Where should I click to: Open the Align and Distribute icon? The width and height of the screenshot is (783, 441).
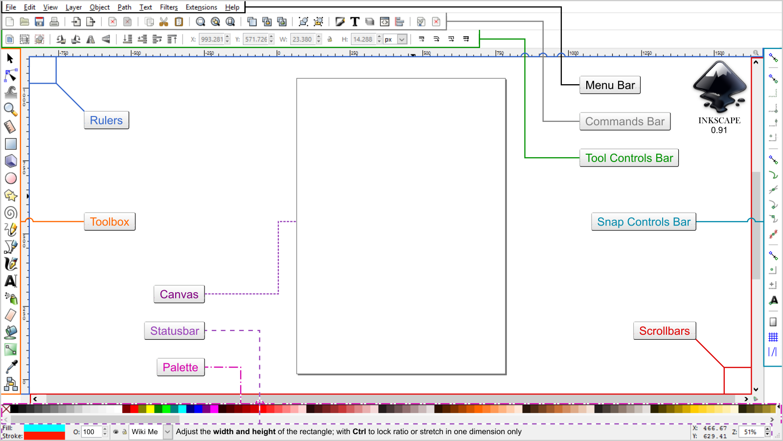tap(400, 22)
